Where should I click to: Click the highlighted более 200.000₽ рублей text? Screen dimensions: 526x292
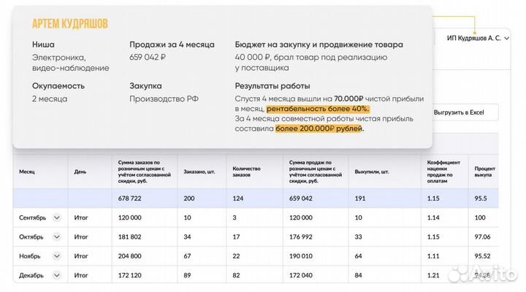pyautogui.click(x=319, y=128)
